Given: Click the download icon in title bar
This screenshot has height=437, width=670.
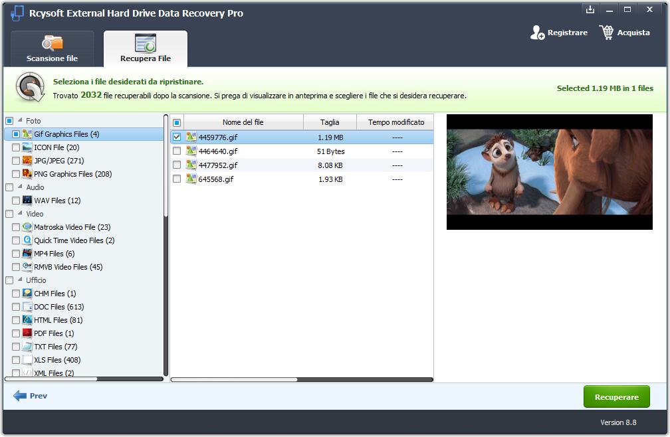Looking at the screenshot, I should 590,9.
